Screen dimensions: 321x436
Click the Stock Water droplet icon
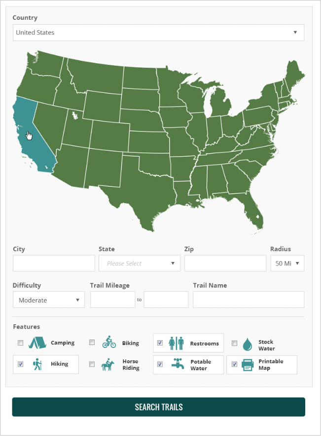click(x=248, y=345)
